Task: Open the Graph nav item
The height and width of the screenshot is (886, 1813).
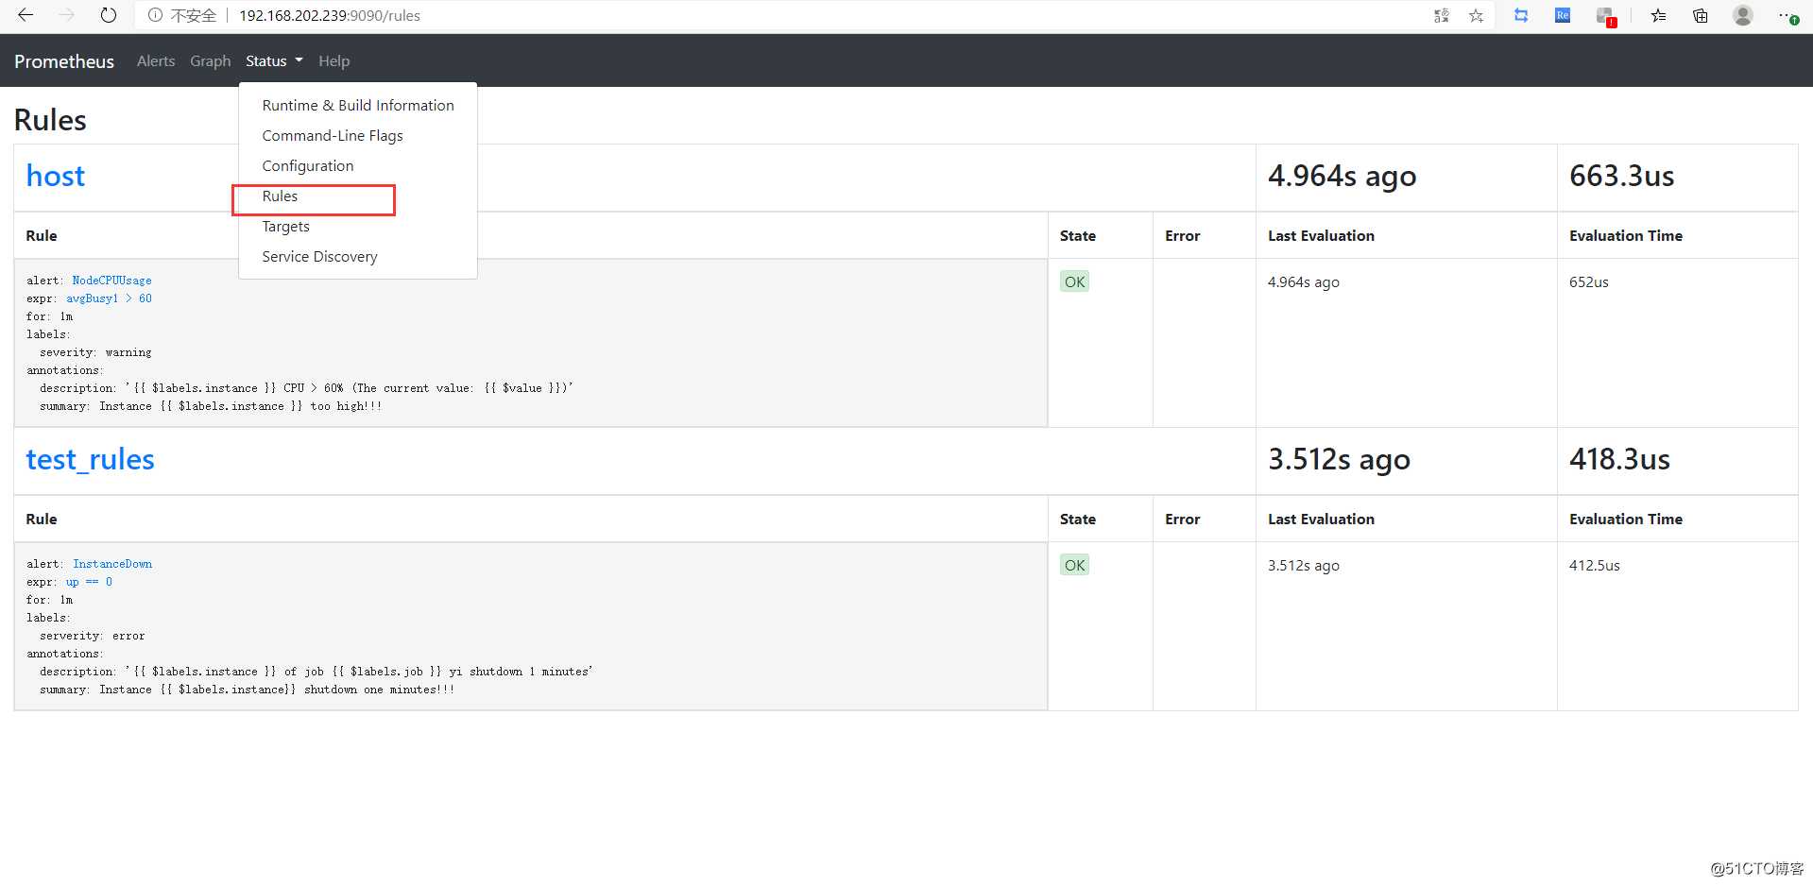Action: pyautogui.click(x=210, y=60)
